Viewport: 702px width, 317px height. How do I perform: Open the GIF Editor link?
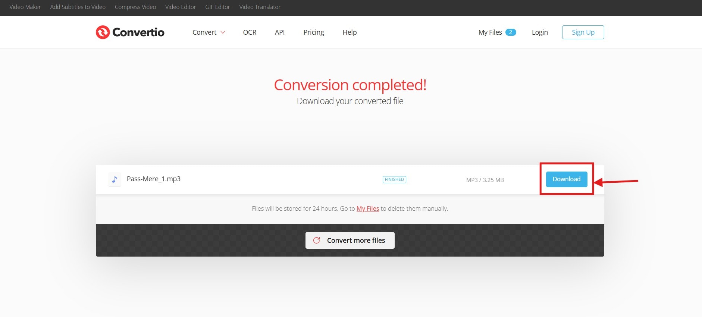(217, 7)
